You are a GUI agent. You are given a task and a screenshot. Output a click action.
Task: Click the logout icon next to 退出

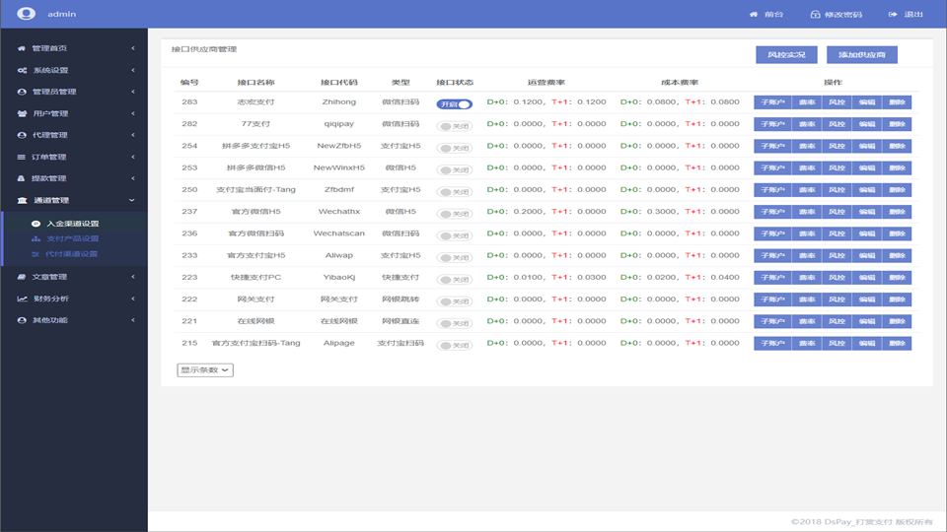pyautogui.click(x=893, y=15)
